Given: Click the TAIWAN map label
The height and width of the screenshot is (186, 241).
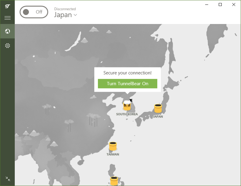Looking at the screenshot, I should click(x=113, y=154).
